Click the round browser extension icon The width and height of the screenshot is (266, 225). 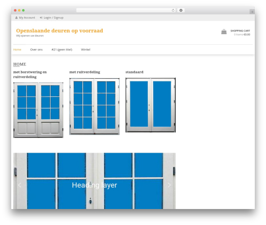[181, 10]
